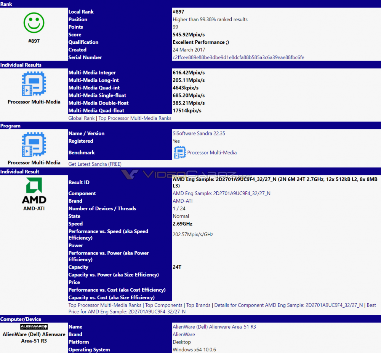Viewport: 381px width, 353px height.
Task: Select the 24T capacity value
Action: 177,267
